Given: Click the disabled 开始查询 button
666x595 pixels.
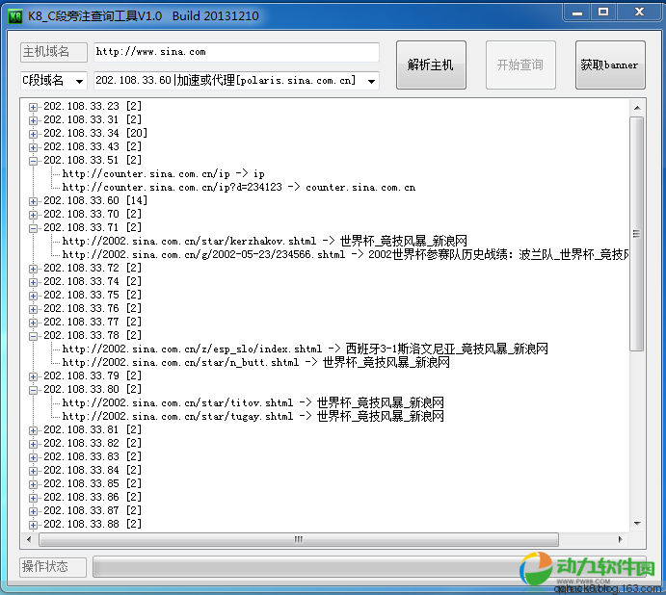Looking at the screenshot, I should click(x=519, y=65).
